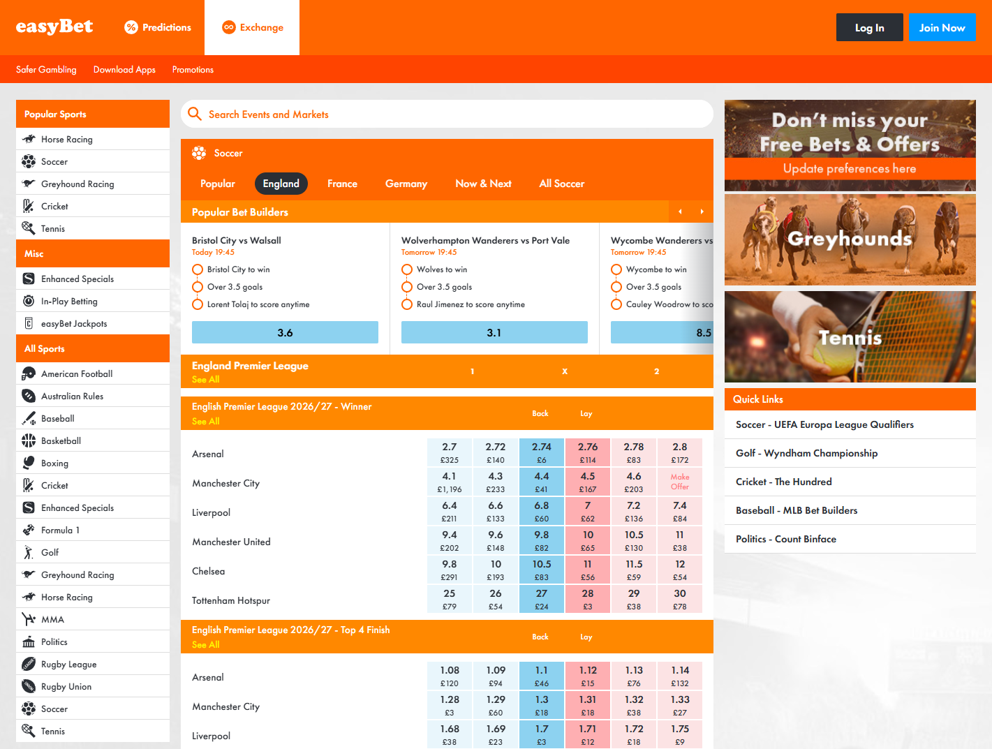Back Arsenal at 2.74 in Winner market

click(542, 452)
